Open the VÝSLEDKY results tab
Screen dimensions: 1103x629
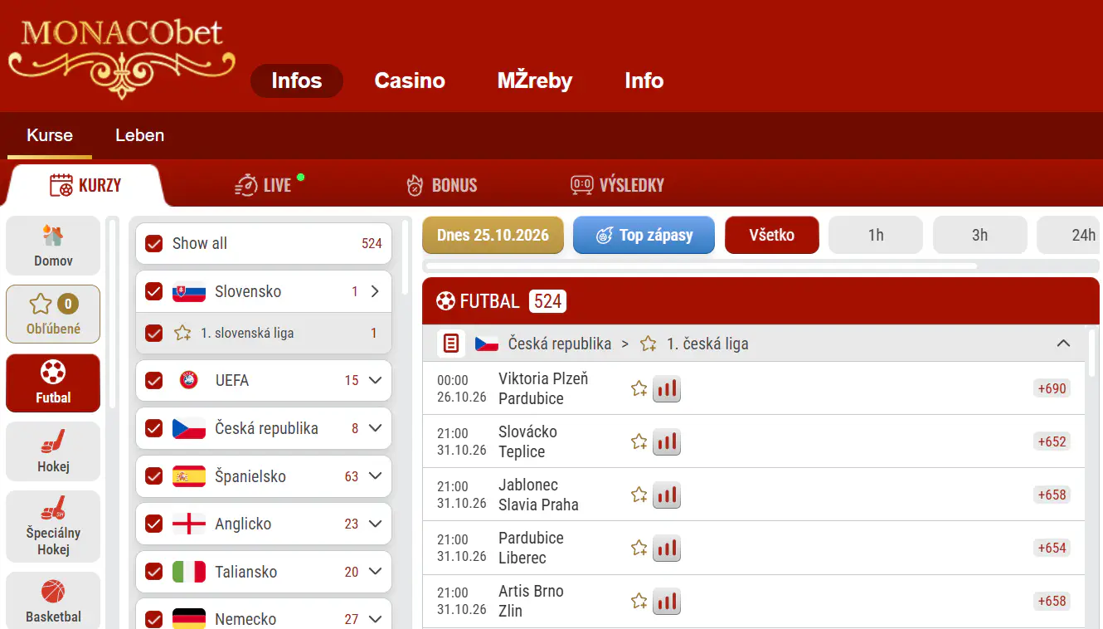[618, 184]
